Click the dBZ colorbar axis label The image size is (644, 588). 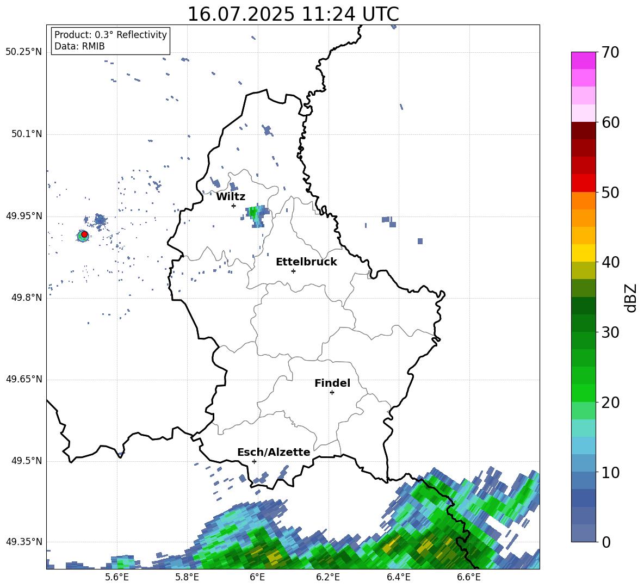[630, 298]
